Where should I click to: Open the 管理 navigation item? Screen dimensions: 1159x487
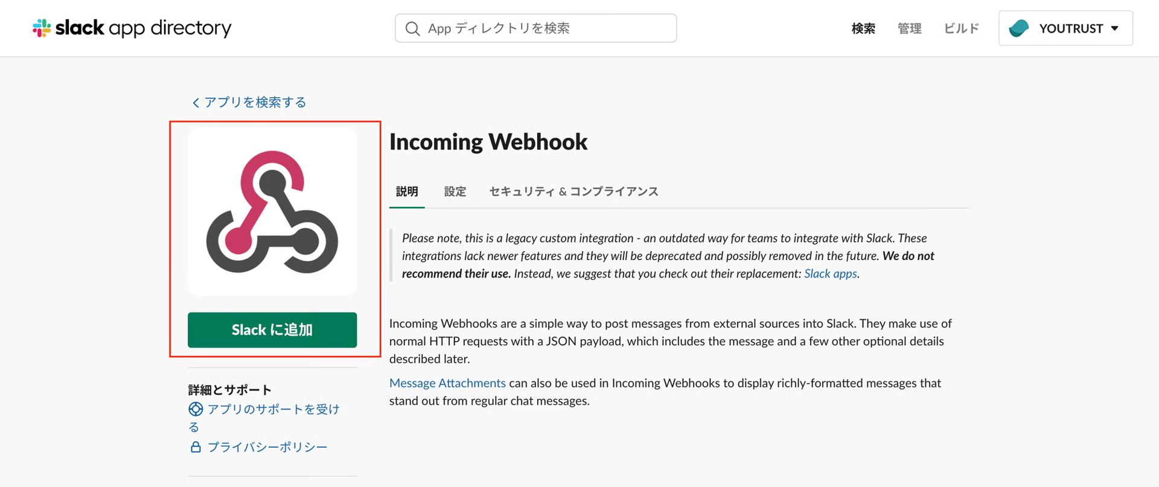tap(909, 28)
